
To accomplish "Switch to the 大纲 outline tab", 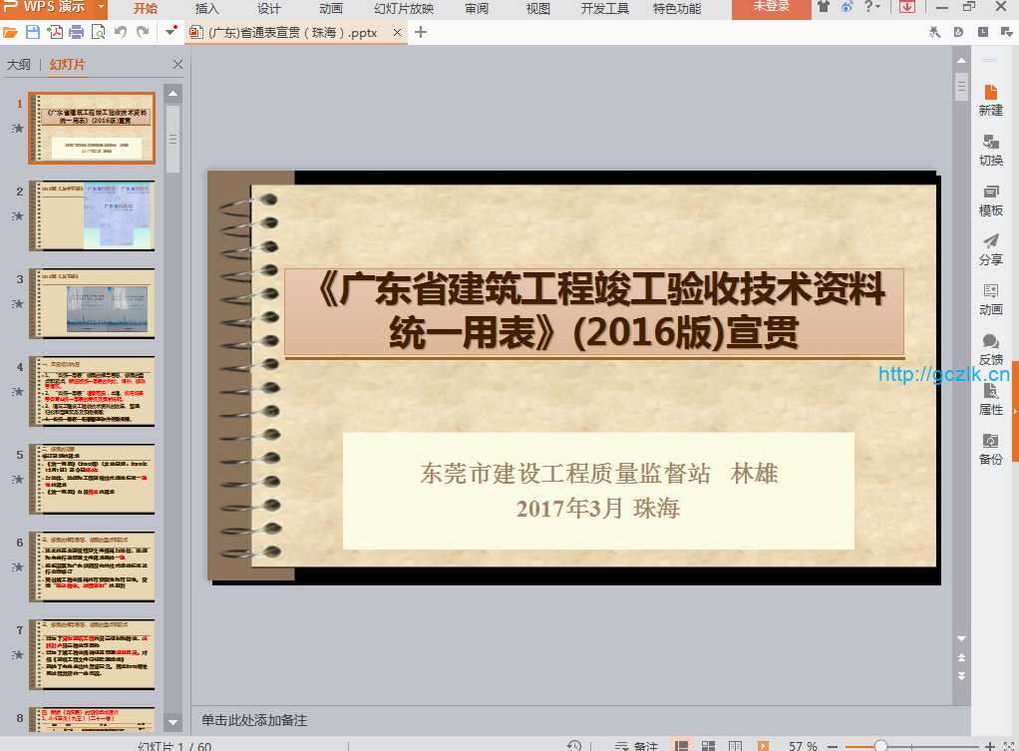I will click(19, 66).
